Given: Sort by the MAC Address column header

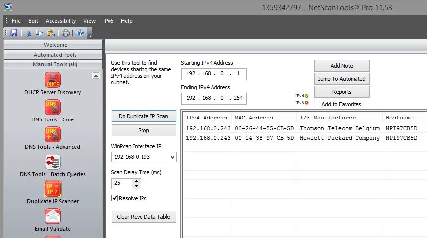Looking at the screenshot, I should click(x=264, y=118).
